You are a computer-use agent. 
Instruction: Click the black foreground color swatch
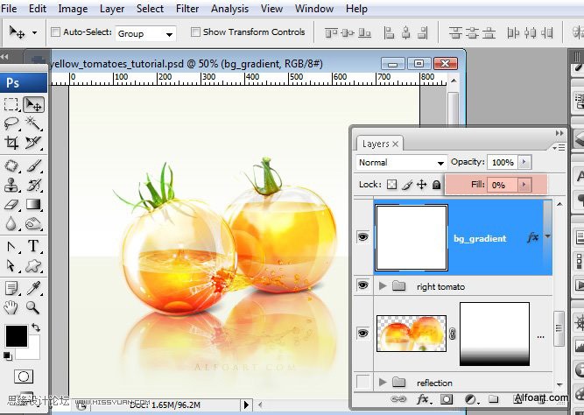pyautogui.click(x=17, y=335)
